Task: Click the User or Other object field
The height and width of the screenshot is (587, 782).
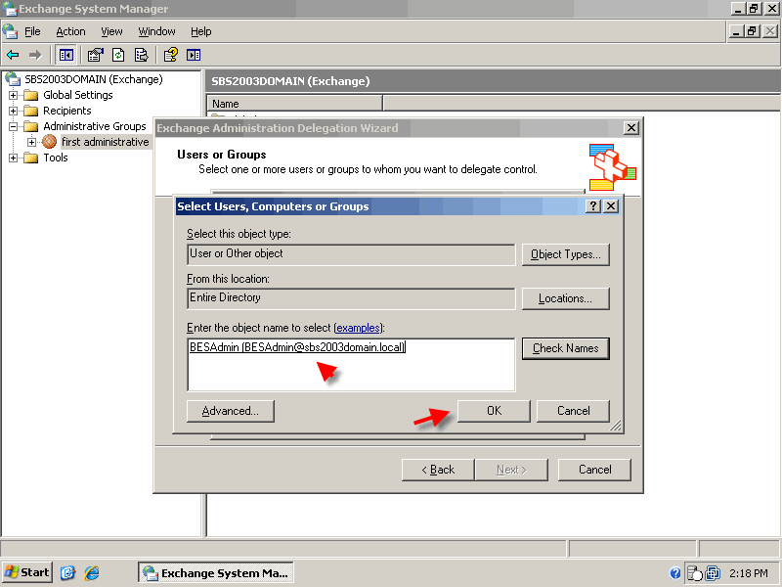Action: 351,254
